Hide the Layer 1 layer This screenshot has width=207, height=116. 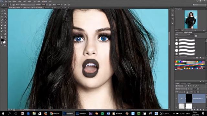[x=177, y=108]
